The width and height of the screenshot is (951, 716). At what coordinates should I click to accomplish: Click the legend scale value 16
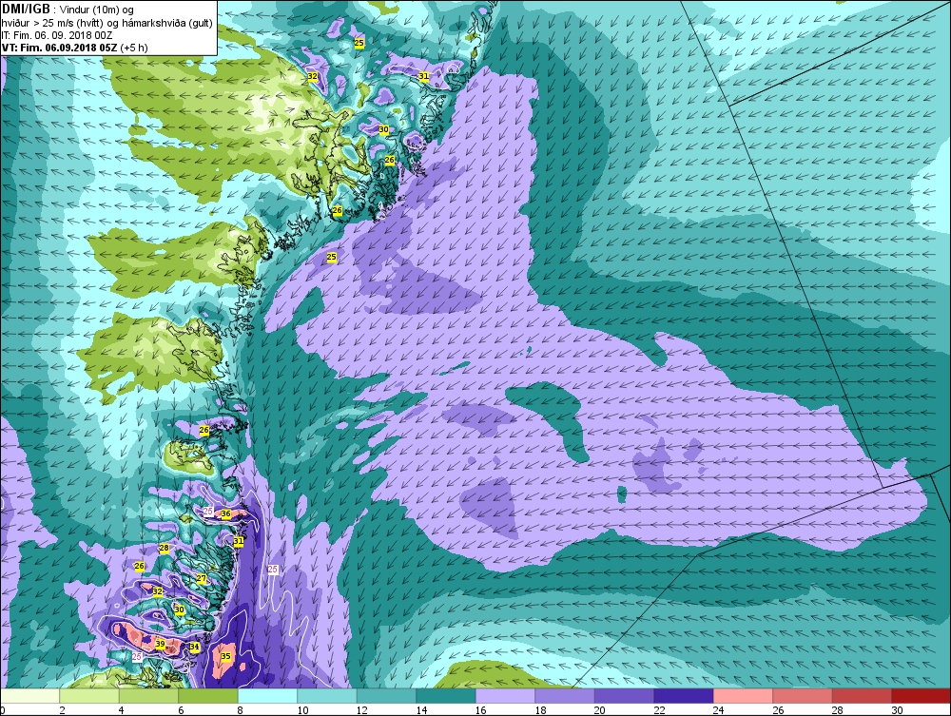481,710
